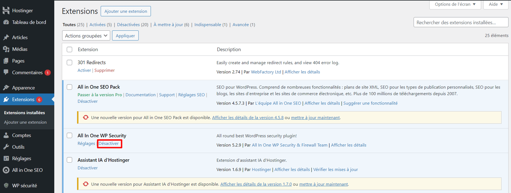Open the Actions groupées dropdown
This screenshot has width=511, height=193.
(x=86, y=36)
